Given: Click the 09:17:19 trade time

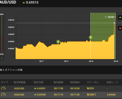Looking at the screenshot, I should tap(58, 95).
